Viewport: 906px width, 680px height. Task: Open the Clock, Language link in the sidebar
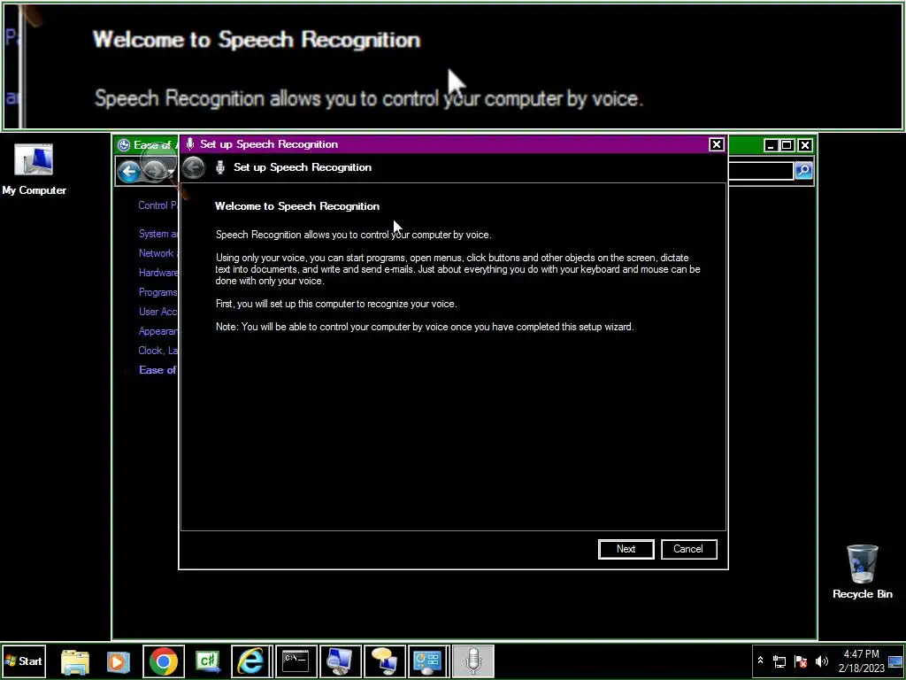(157, 351)
